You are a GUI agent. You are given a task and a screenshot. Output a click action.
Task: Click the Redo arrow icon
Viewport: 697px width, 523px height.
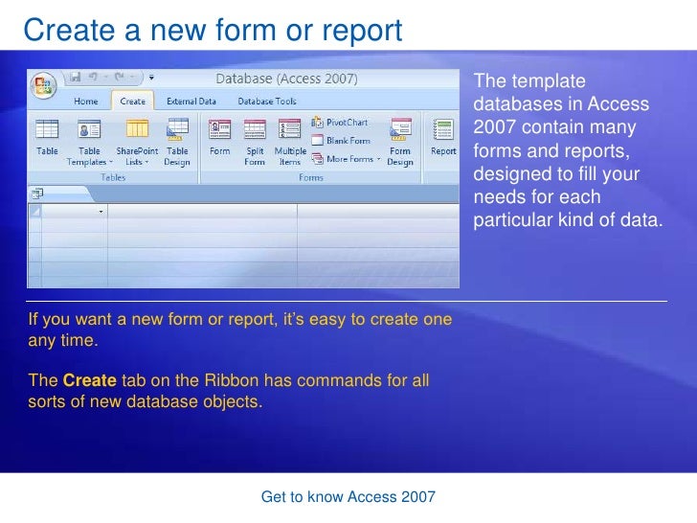[119, 77]
